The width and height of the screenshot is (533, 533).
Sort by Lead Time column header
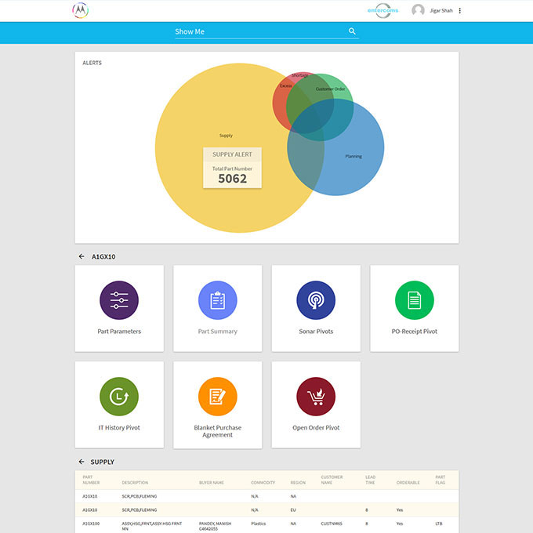pos(370,480)
